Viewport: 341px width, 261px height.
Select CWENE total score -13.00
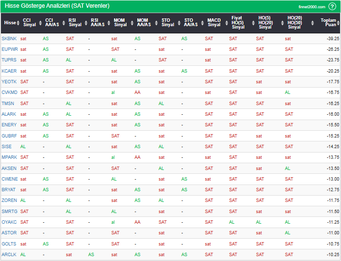point(333,179)
